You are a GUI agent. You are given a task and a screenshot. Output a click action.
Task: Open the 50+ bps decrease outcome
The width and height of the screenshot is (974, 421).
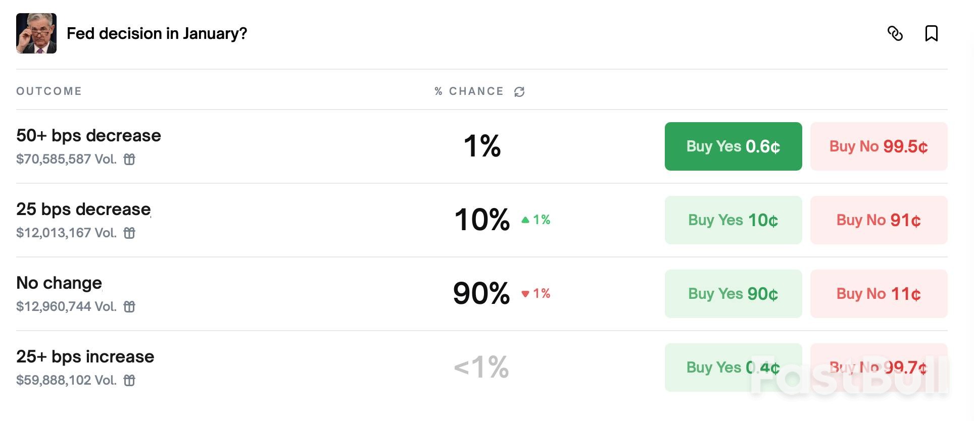coord(88,136)
